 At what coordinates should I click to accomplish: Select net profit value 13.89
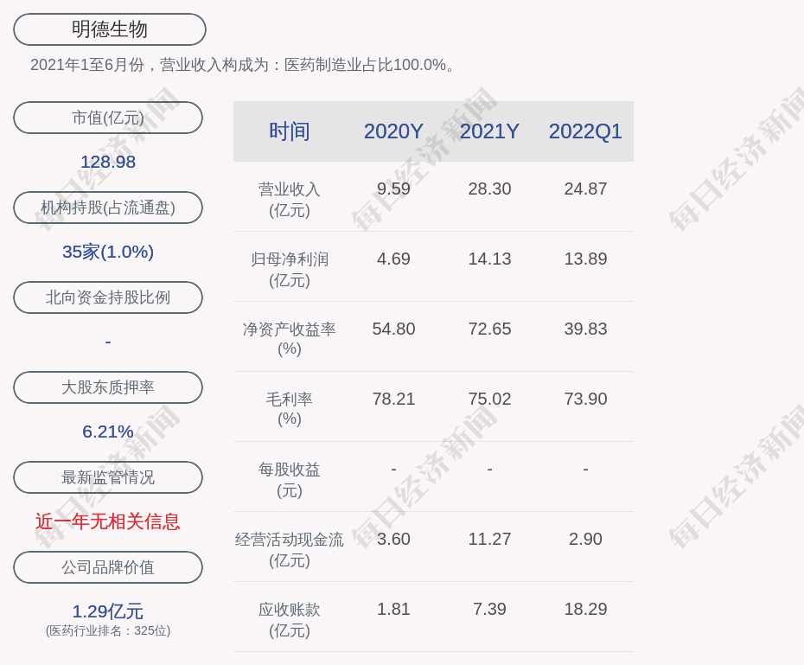(585, 259)
